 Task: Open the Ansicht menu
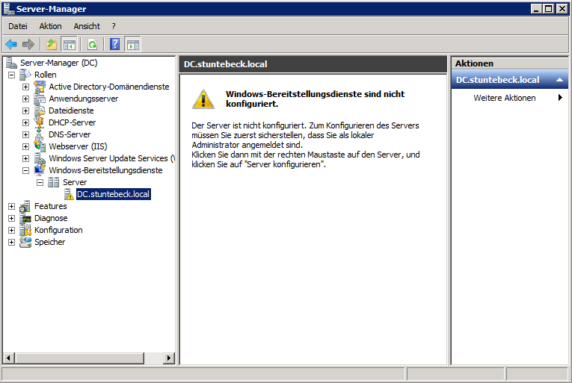click(x=87, y=26)
